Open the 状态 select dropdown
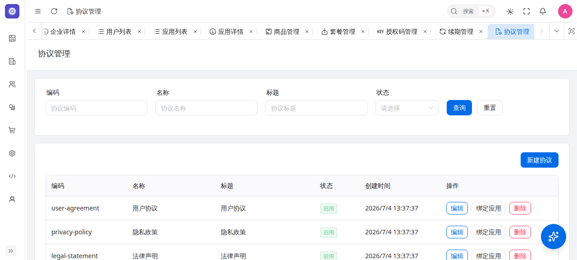Image resolution: width=577 pixels, height=260 pixels. [x=407, y=108]
